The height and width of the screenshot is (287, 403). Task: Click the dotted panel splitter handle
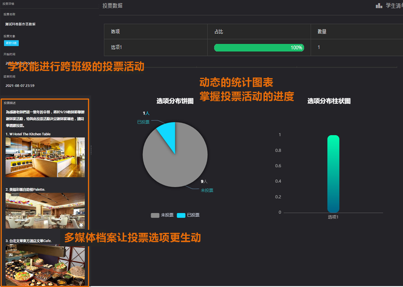[91, 150]
